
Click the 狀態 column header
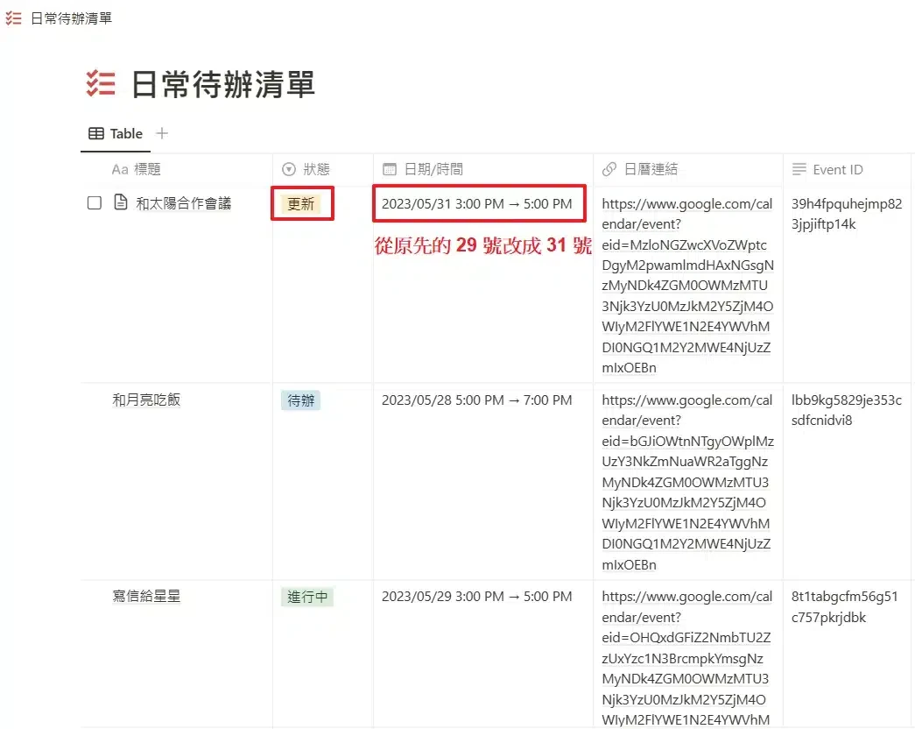[x=306, y=169]
